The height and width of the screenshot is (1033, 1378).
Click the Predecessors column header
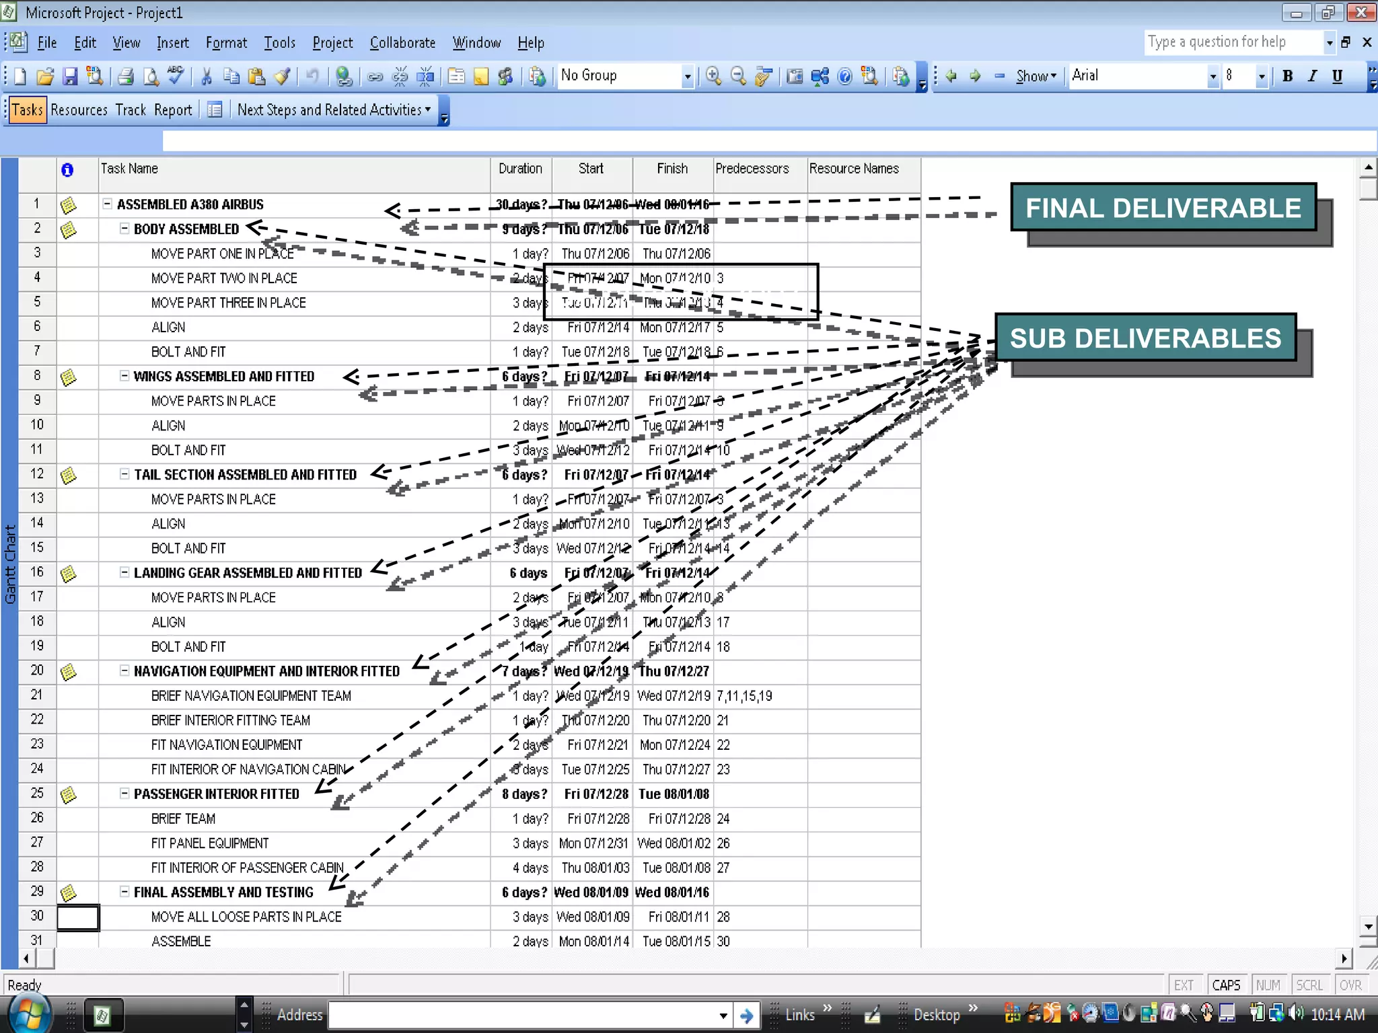click(x=760, y=175)
